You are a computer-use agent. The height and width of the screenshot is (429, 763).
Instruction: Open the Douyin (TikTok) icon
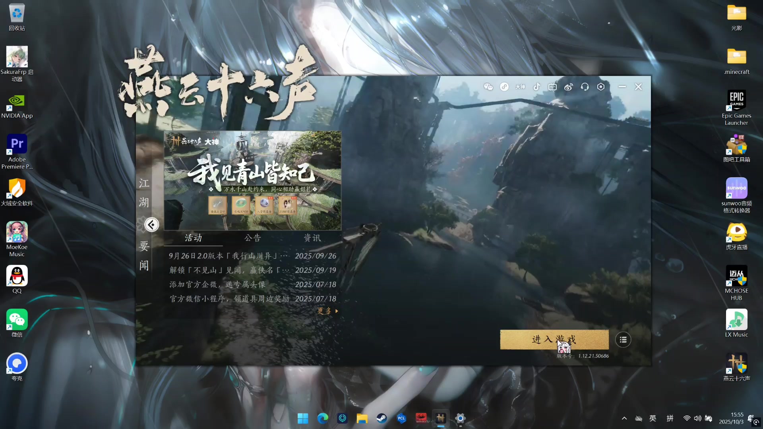[536, 87]
